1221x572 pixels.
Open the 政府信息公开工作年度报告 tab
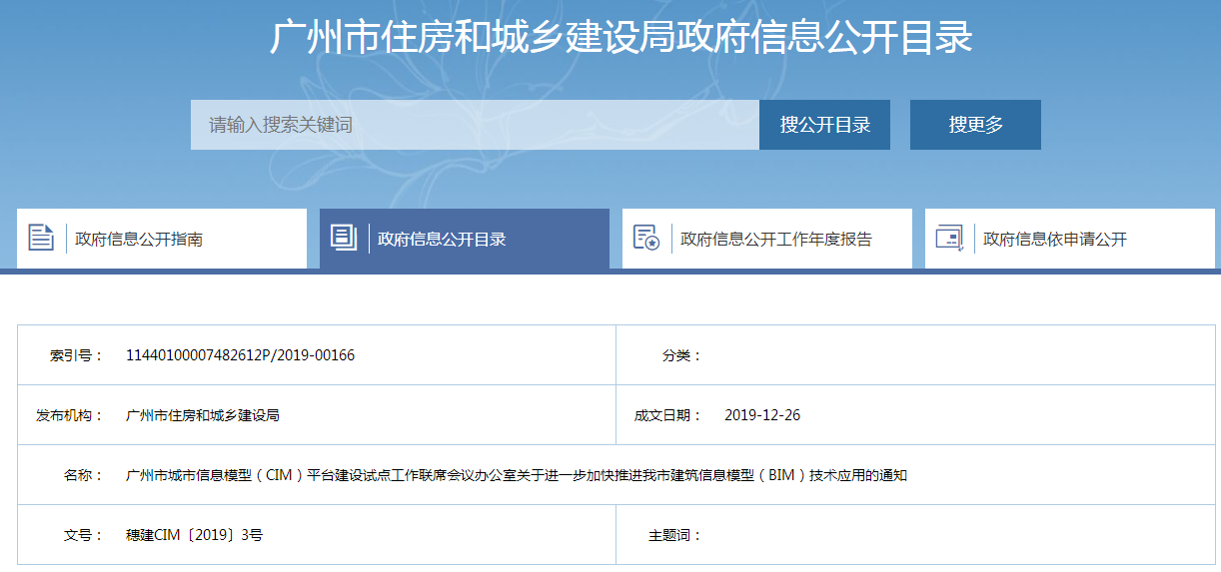775,240
